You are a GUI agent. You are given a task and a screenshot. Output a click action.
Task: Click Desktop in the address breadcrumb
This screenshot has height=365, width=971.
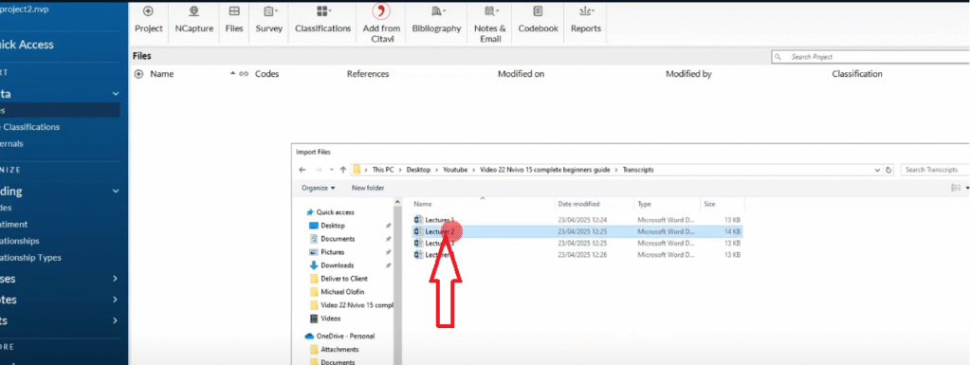(418, 170)
